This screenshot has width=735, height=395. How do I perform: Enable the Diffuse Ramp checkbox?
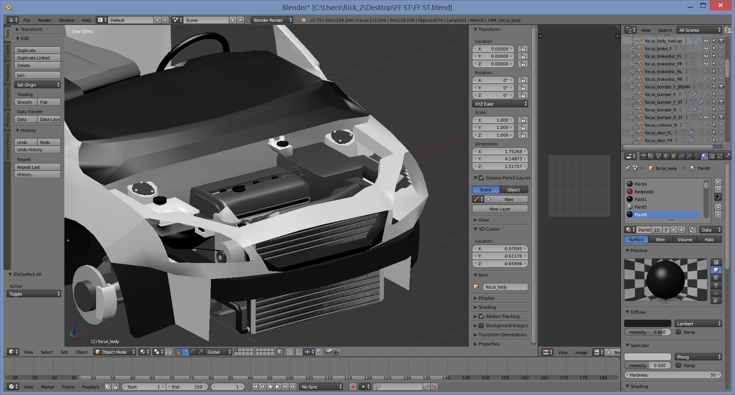[678, 332]
